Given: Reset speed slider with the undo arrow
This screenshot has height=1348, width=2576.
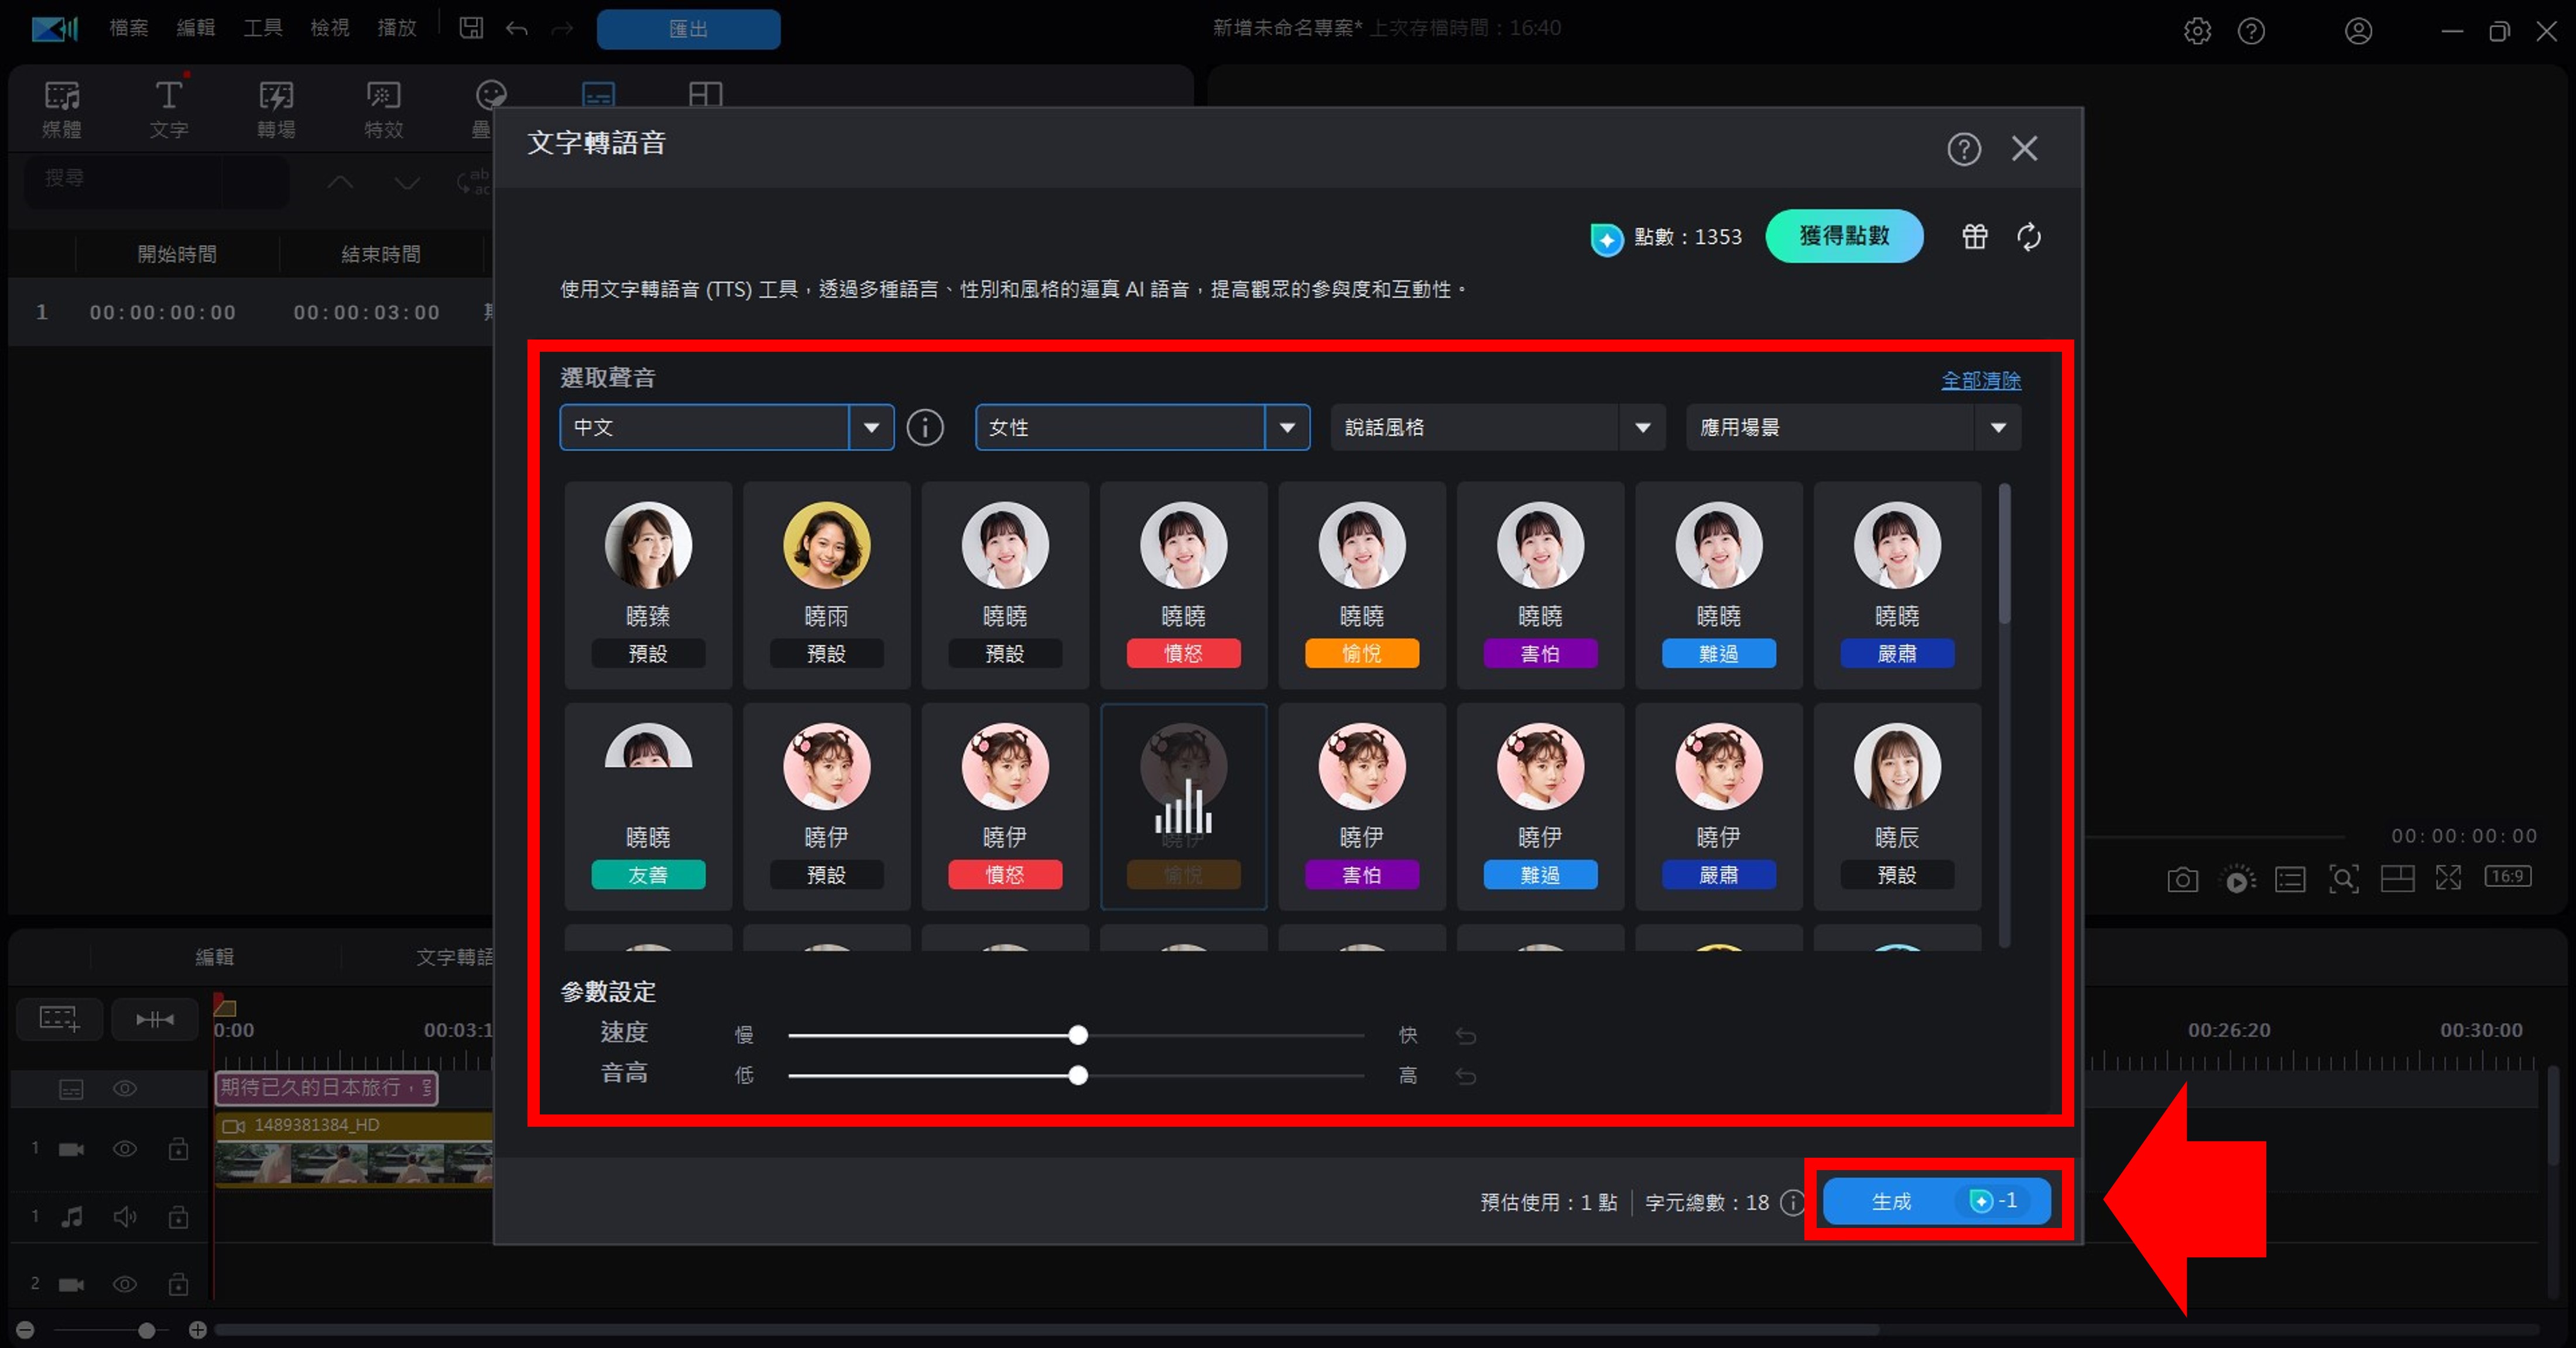Looking at the screenshot, I should (x=1466, y=1036).
